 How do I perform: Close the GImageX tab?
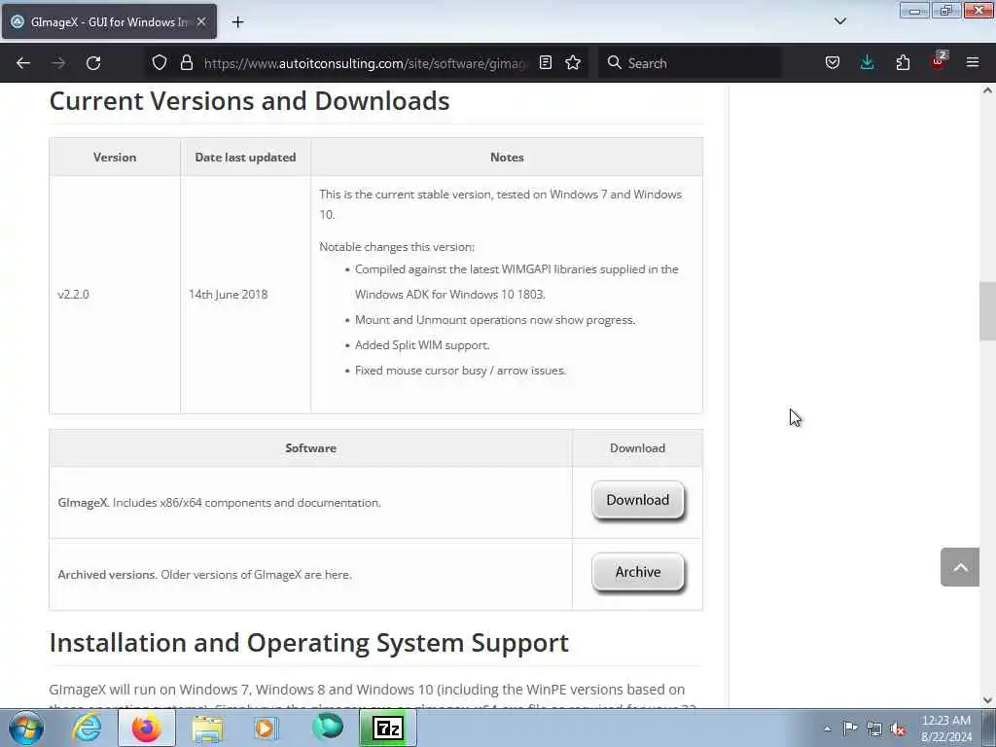201,21
